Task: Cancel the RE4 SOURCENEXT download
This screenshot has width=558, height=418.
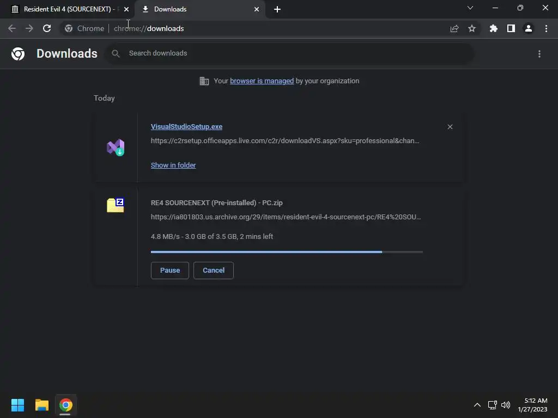Action: (214, 271)
